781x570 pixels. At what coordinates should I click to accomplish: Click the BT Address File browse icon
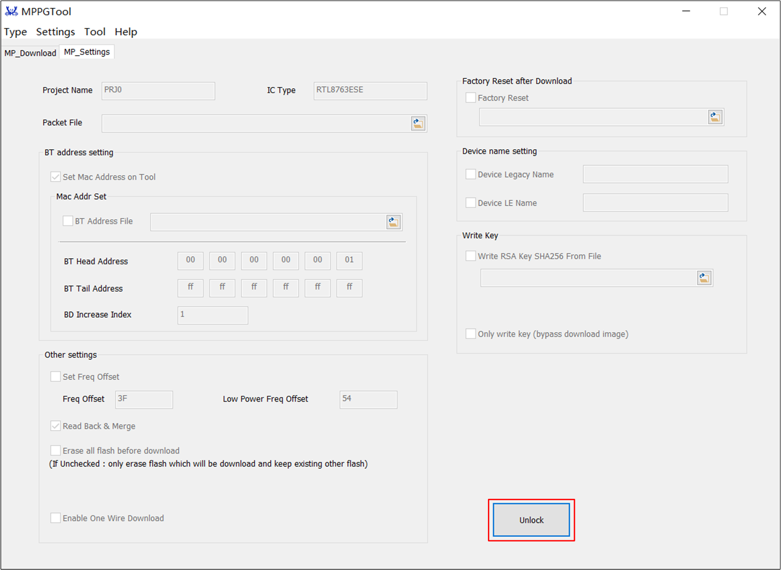pos(393,222)
